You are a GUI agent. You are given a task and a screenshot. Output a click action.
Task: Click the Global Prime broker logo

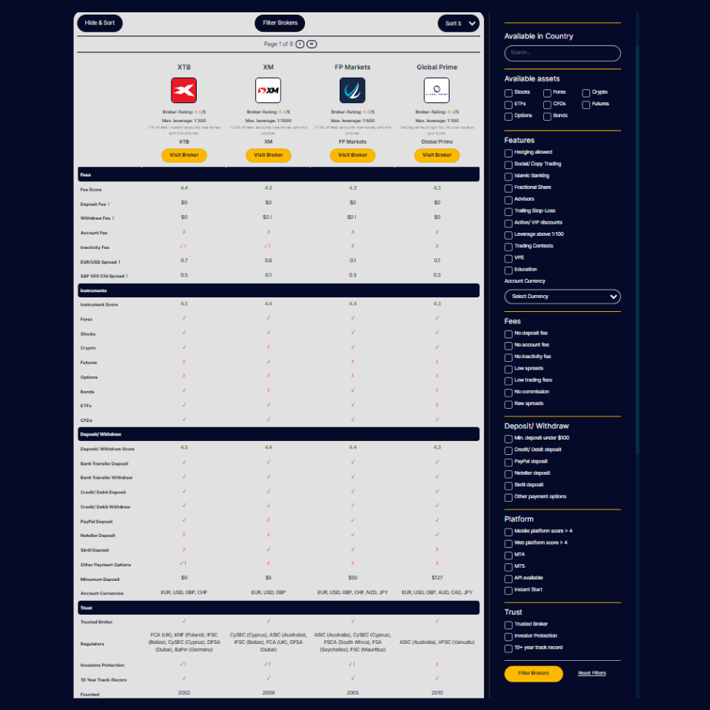(x=436, y=90)
